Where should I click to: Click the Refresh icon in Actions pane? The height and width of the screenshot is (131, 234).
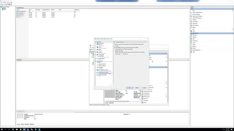[x=191, y=27]
